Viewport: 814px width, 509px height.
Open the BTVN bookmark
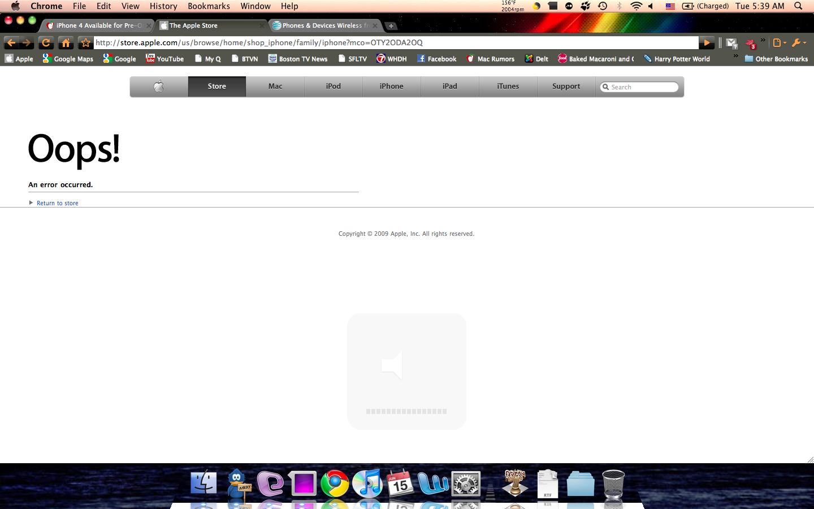pos(244,59)
